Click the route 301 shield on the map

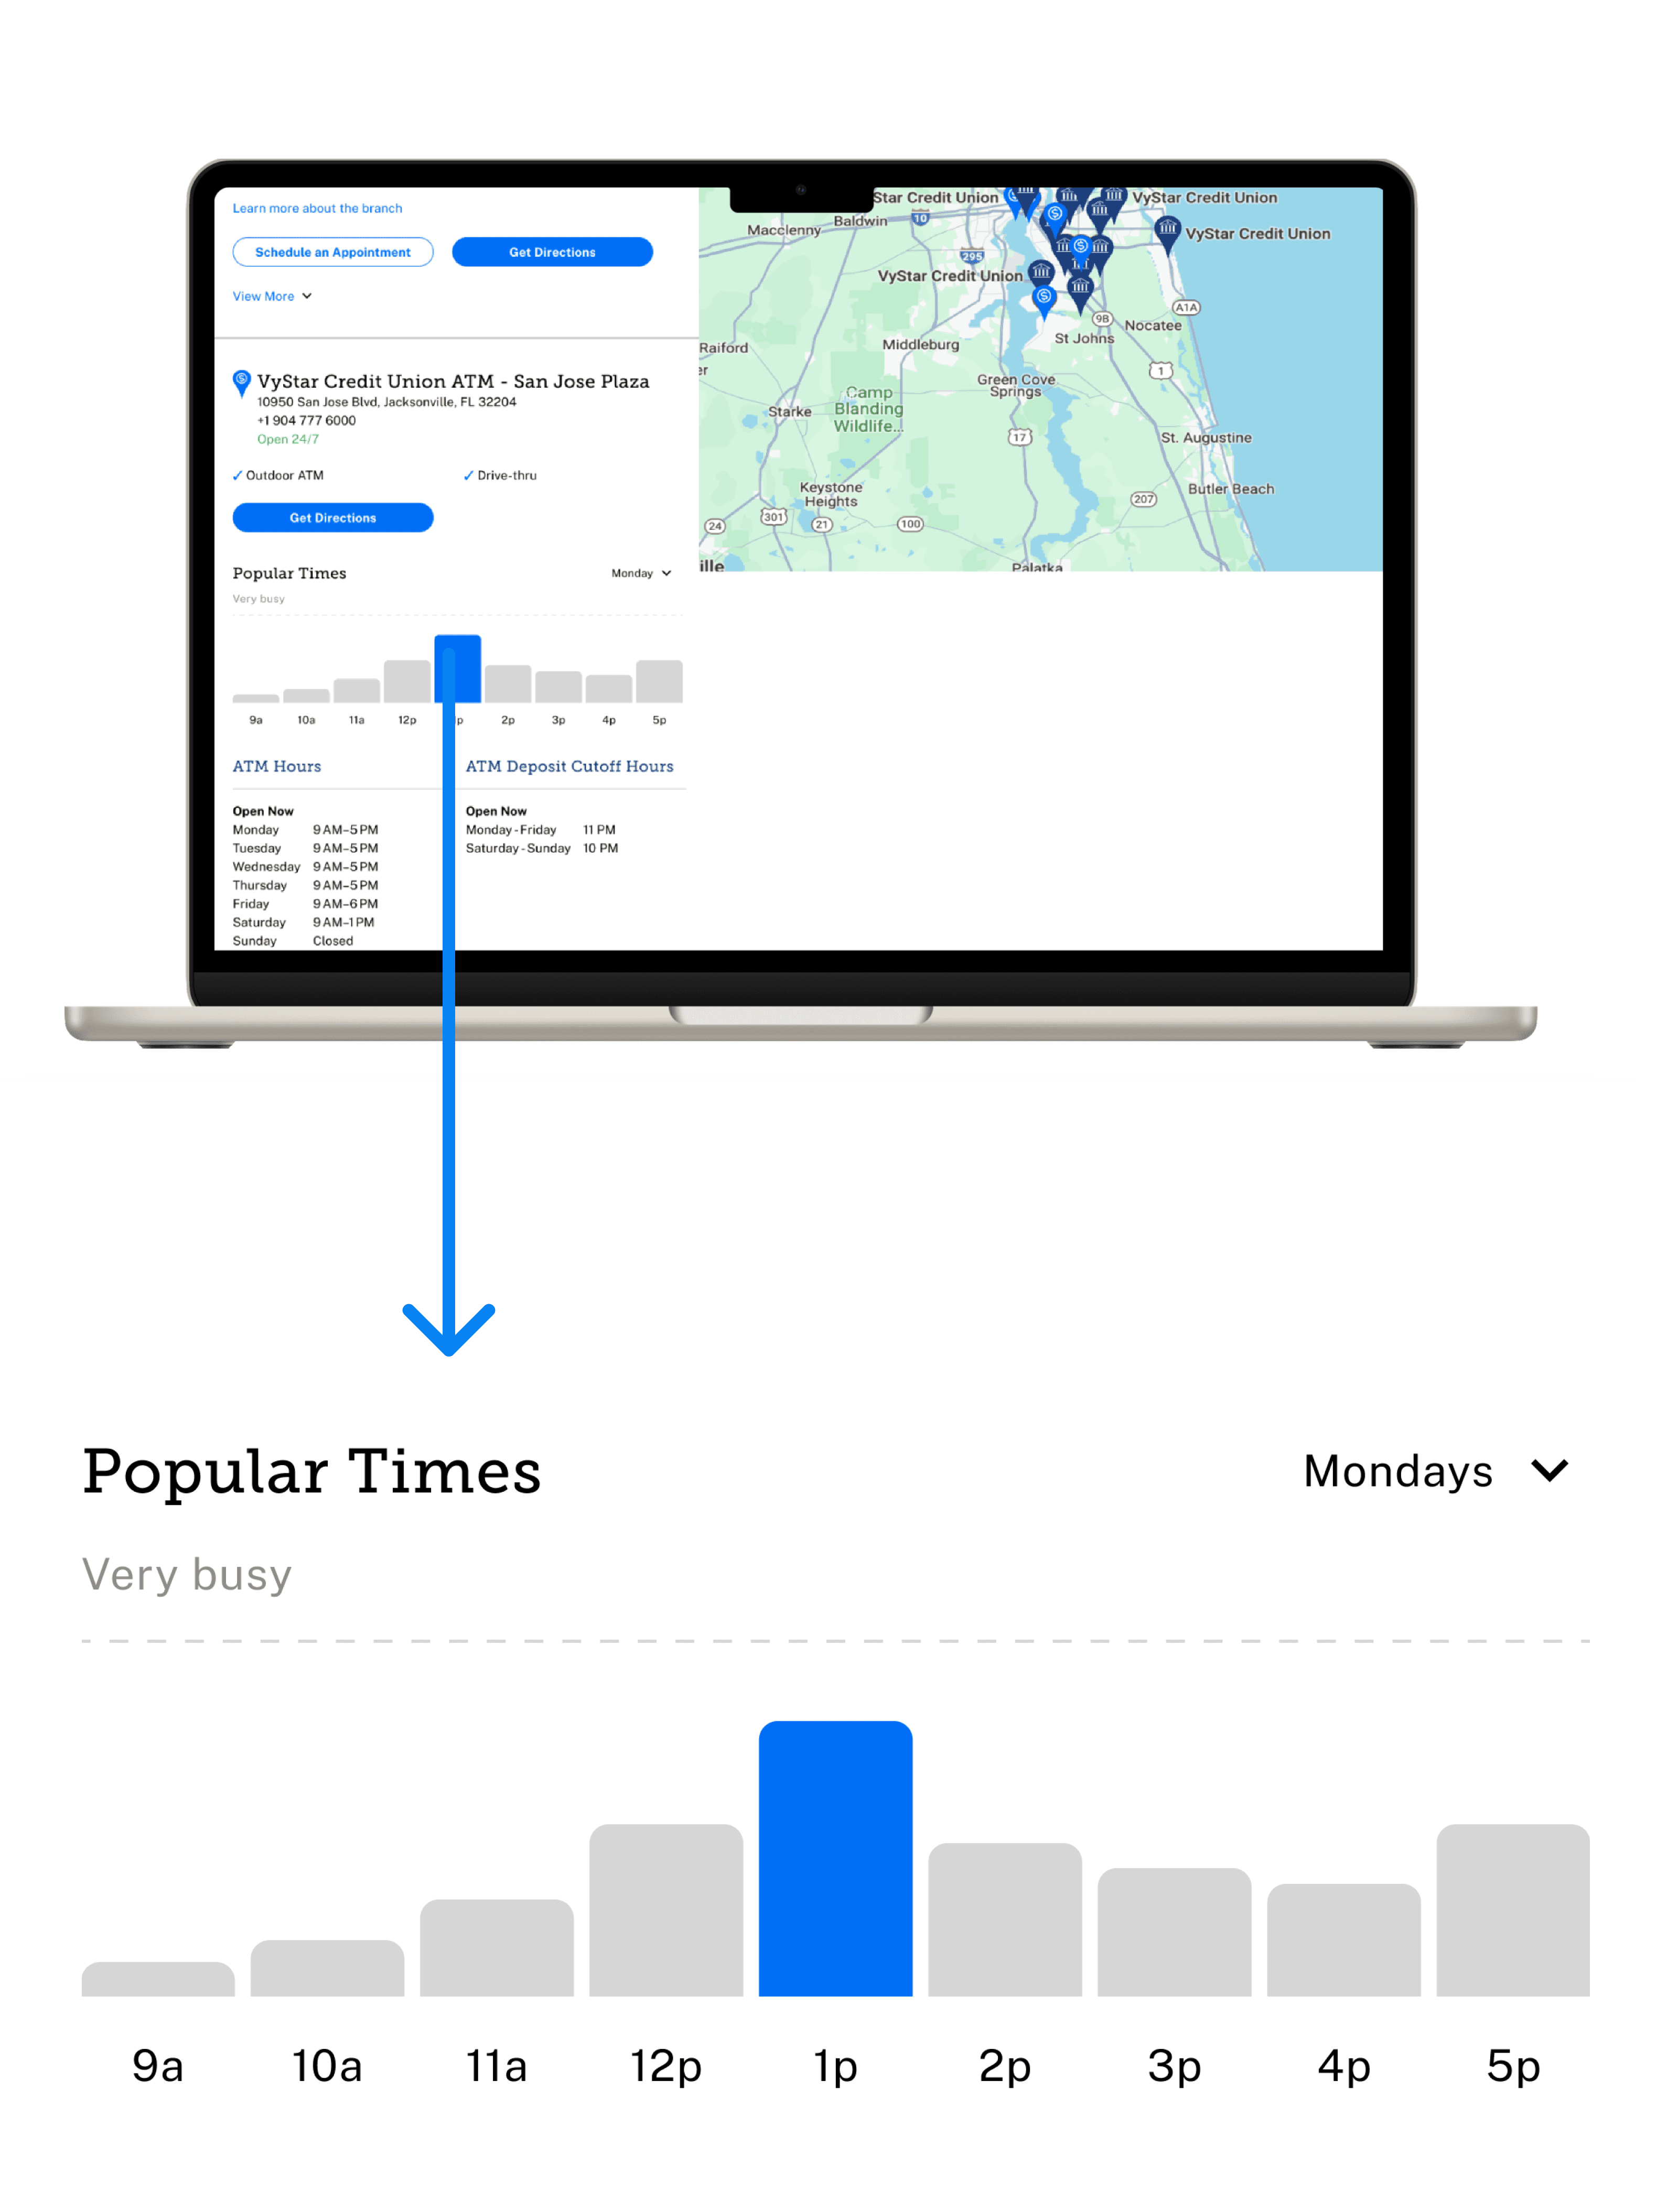coord(773,517)
